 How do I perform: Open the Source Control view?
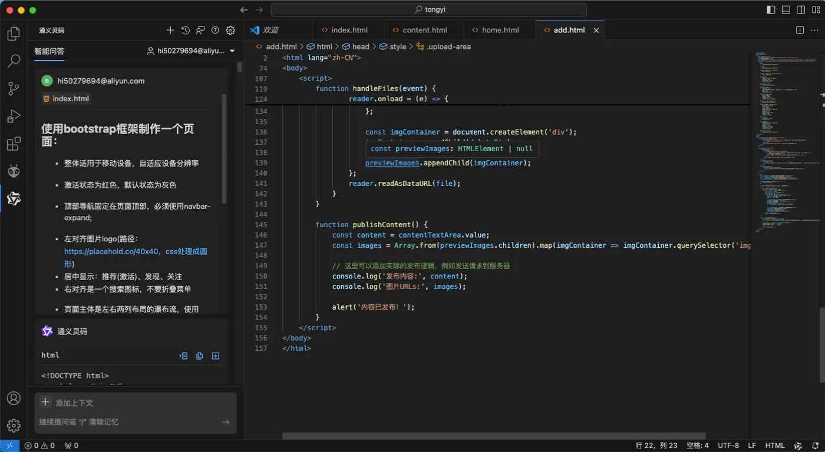point(14,89)
